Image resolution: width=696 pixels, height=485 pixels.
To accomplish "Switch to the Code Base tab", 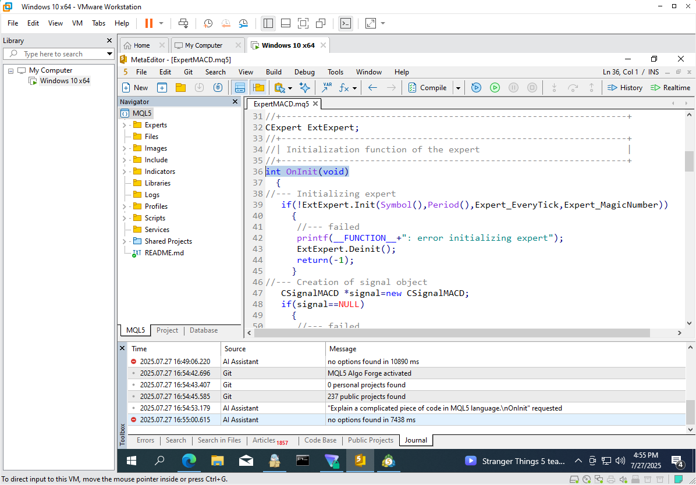I will 320,440.
